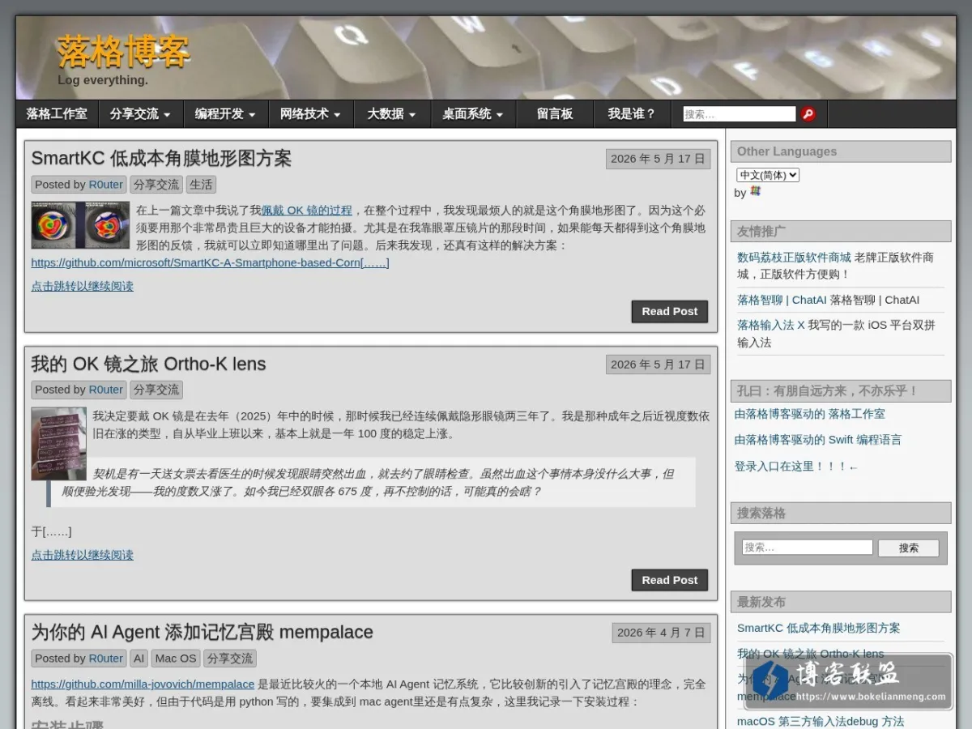Open the 中文(简体) language selector

768,175
